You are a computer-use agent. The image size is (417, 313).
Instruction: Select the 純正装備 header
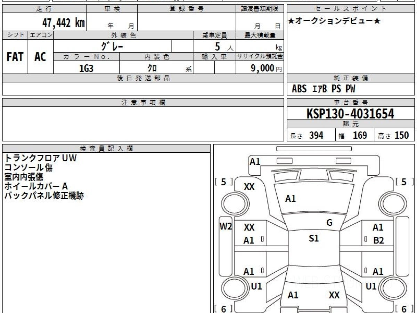point(351,78)
